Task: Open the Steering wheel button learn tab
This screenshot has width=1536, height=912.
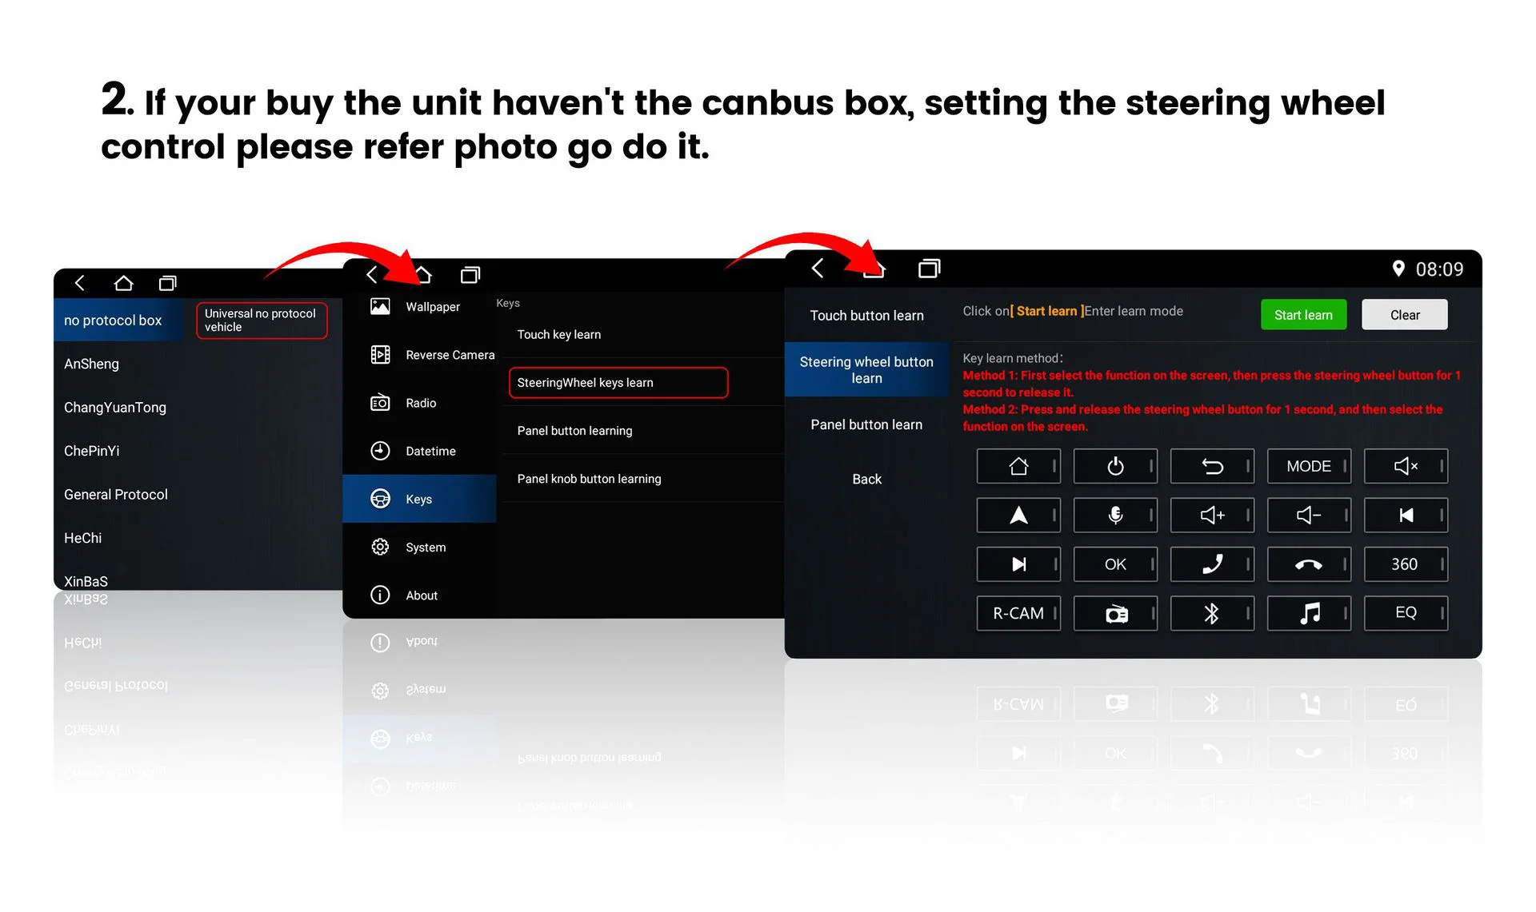Action: coord(866,370)
